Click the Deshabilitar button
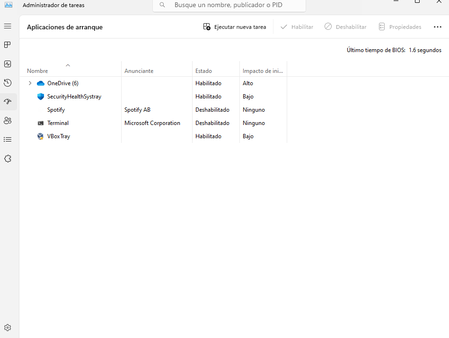Viewport: 449px width, 338px height. (345, 27)
